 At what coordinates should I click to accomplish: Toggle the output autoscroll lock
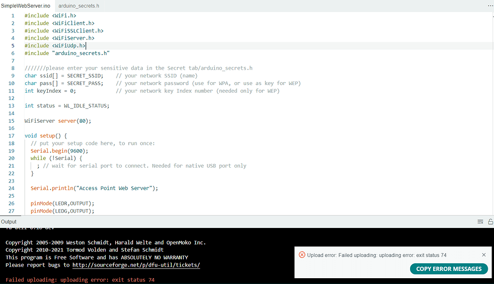pyautogui.click(x=490, y=221)
